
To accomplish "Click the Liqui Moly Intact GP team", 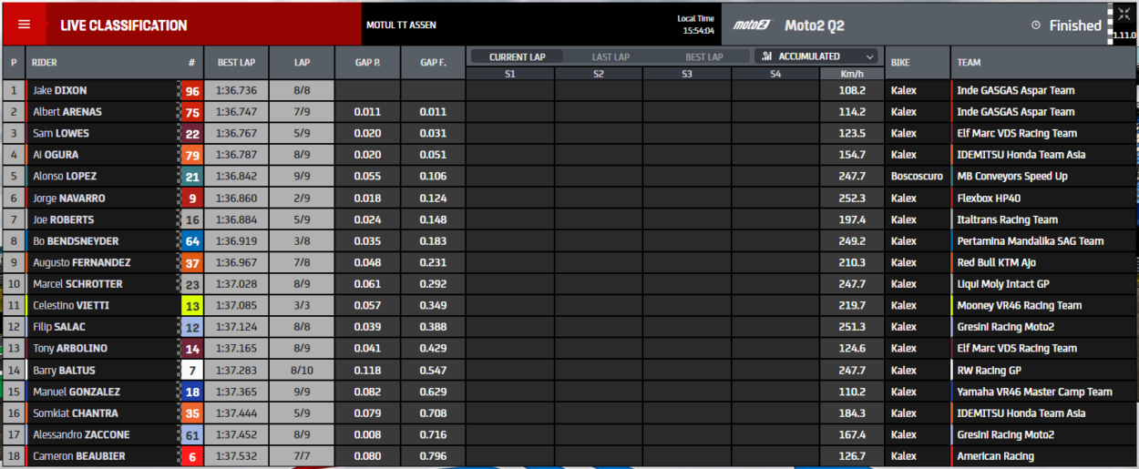I will click(x=1002, y=284).
